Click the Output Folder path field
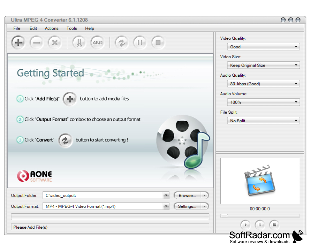Screen dimensions: 311x252 coord(103,195)
